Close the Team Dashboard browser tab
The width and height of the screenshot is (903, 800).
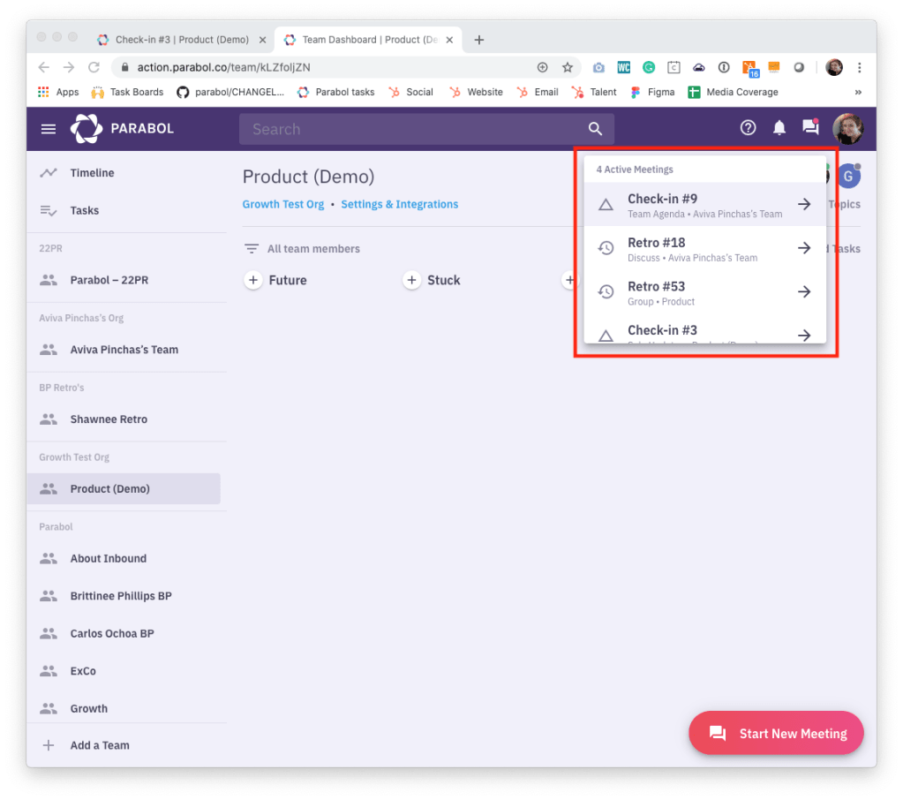450,40
